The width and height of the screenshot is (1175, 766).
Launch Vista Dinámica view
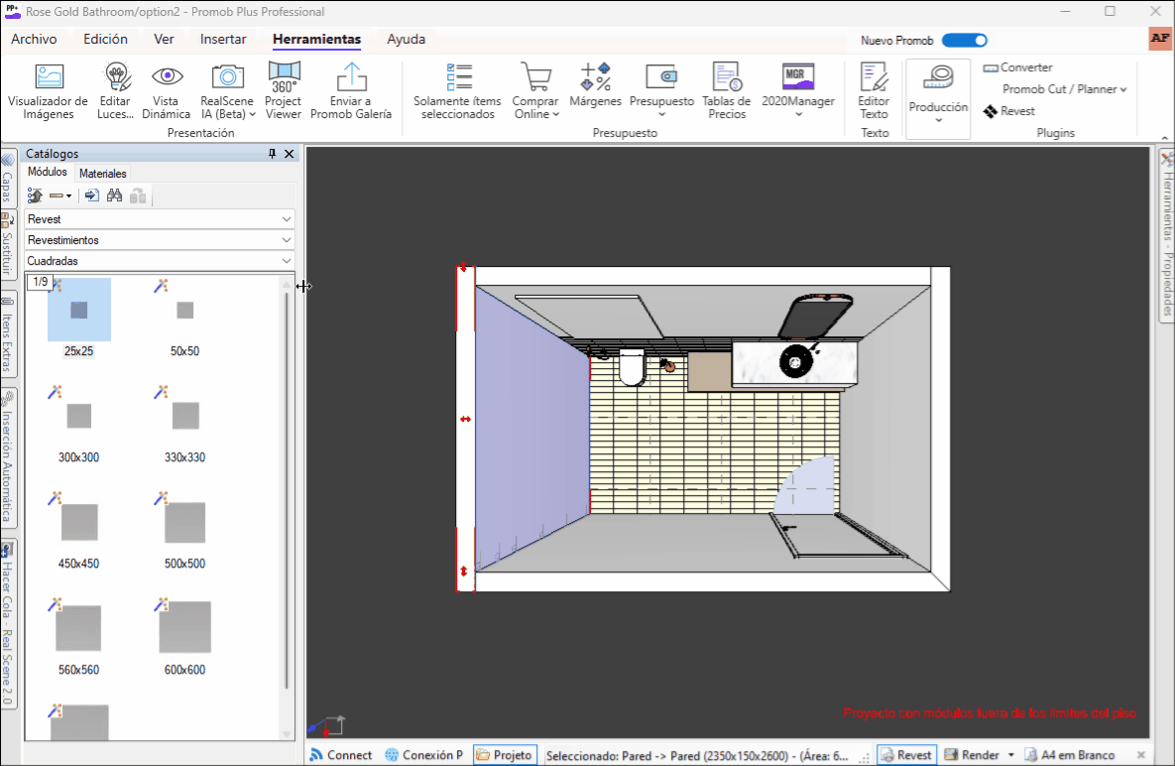tap(166, 90)
